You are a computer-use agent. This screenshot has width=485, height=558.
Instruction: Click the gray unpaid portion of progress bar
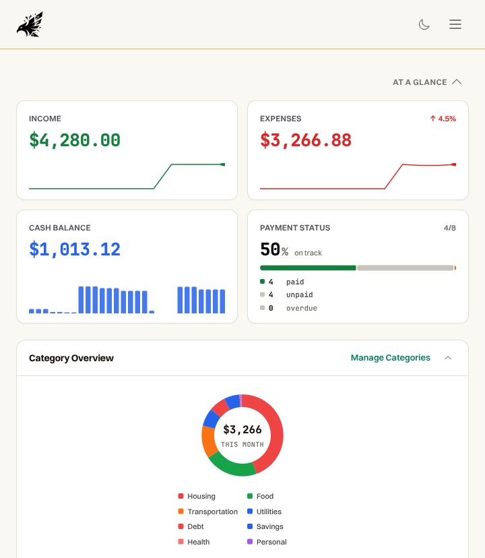406,268
